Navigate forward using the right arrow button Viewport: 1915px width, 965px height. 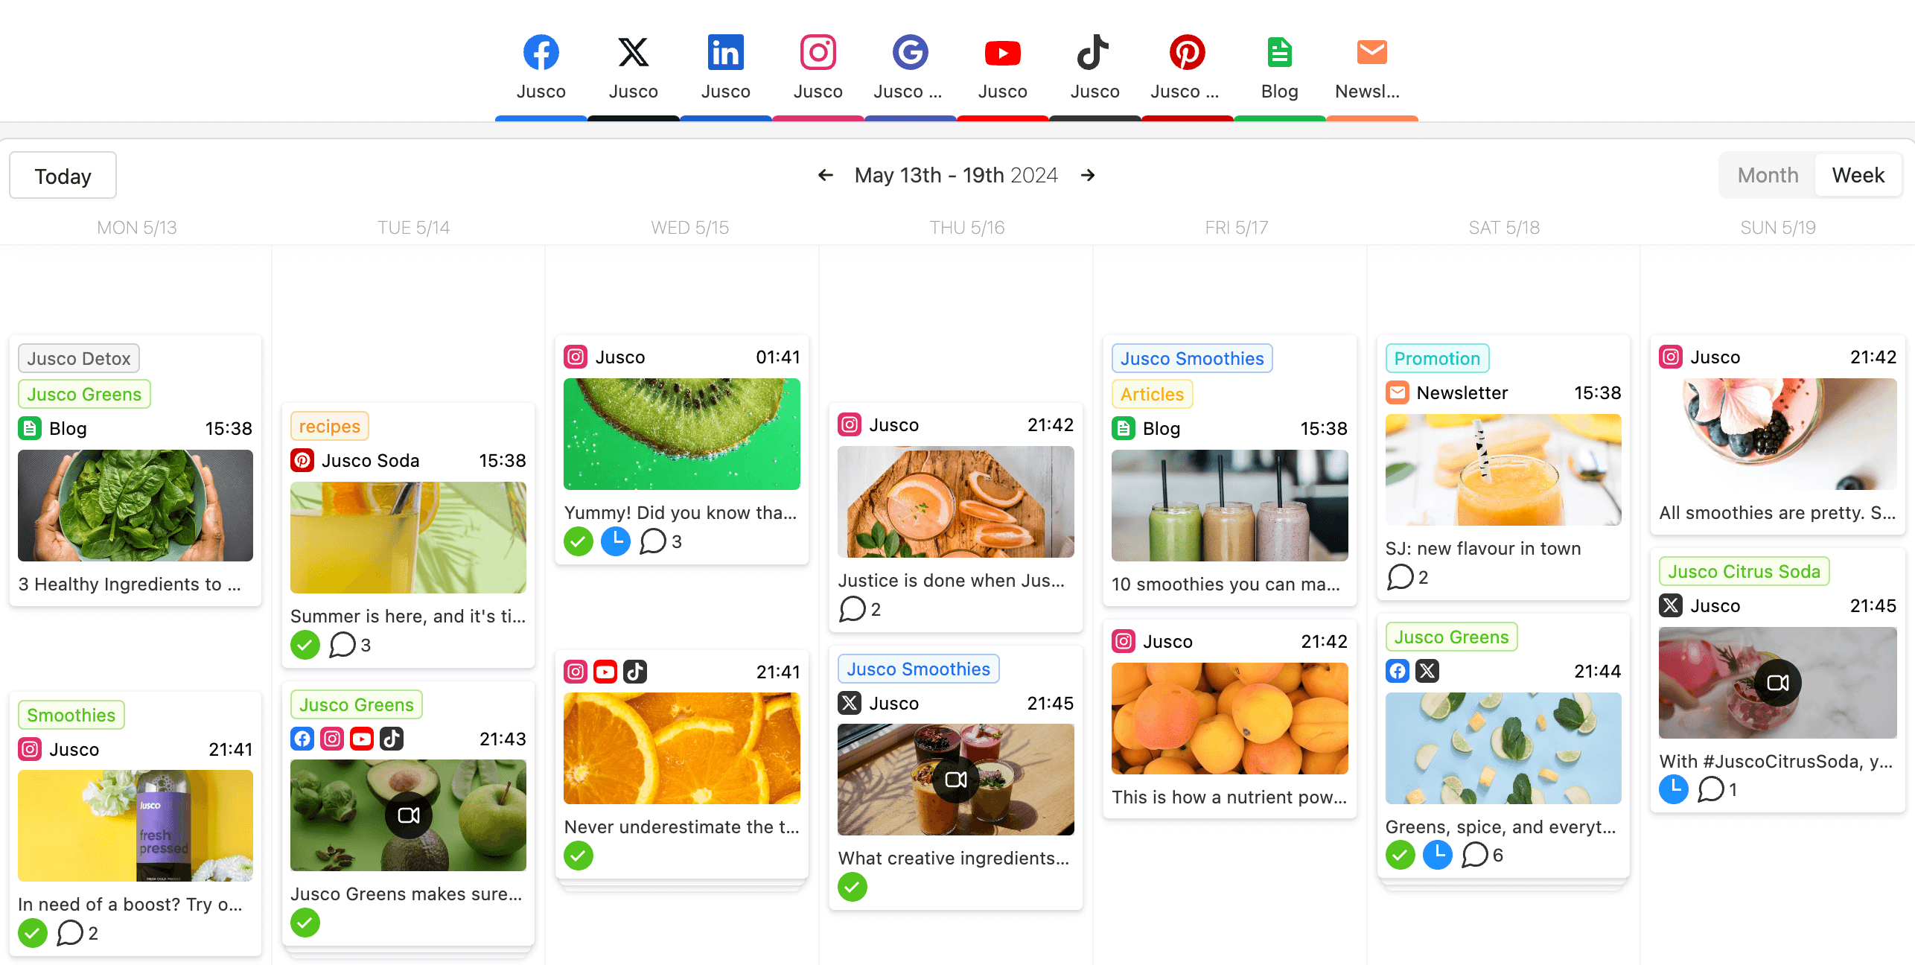(1087, 175)
